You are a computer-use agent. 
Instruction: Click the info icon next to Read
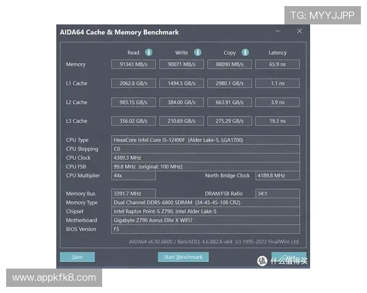[149, 52]
